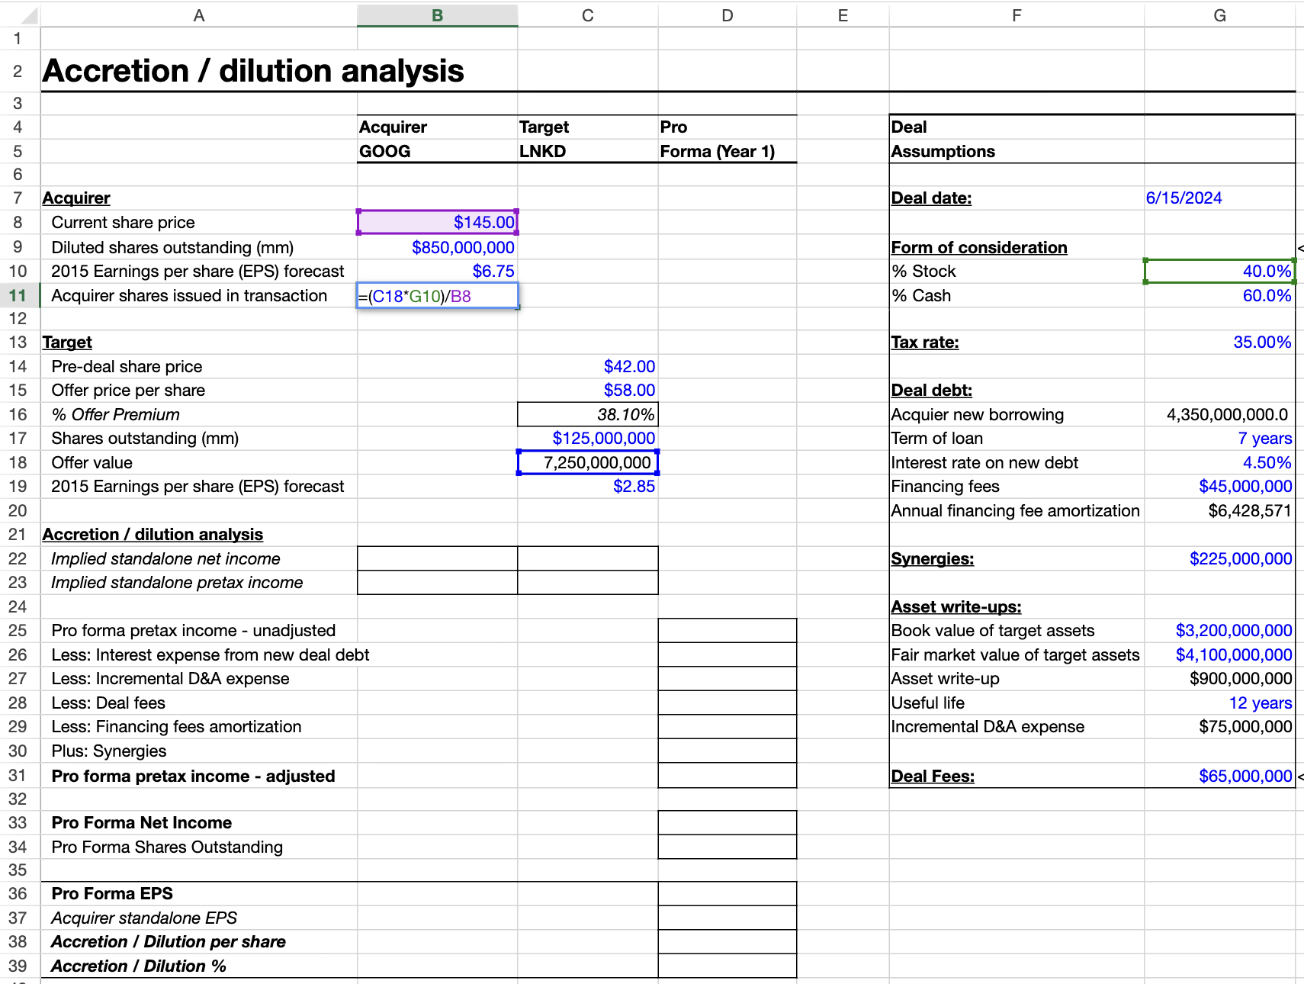Select the Offer value cell 7,250,000,000
This screenshot has width=1304, height=984.
point(587,462)
